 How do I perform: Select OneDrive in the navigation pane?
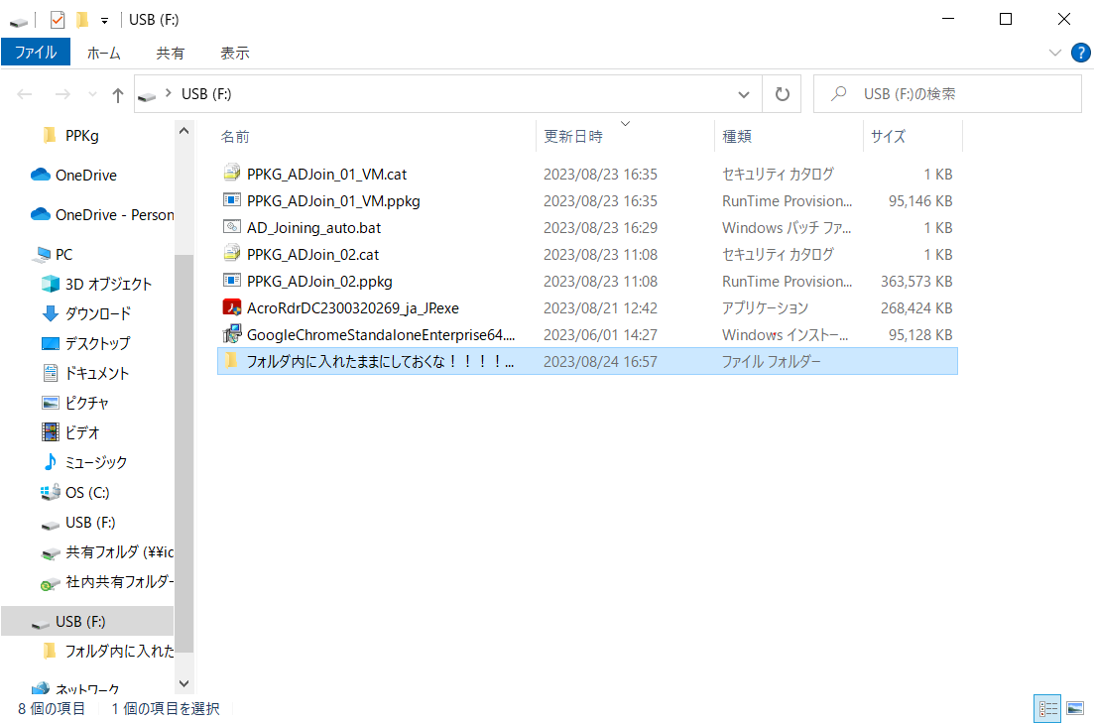tap(86, 176)
